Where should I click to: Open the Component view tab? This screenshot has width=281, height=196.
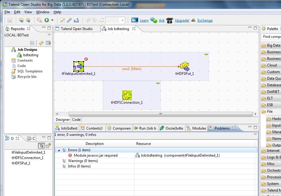[x=119, y=128]
